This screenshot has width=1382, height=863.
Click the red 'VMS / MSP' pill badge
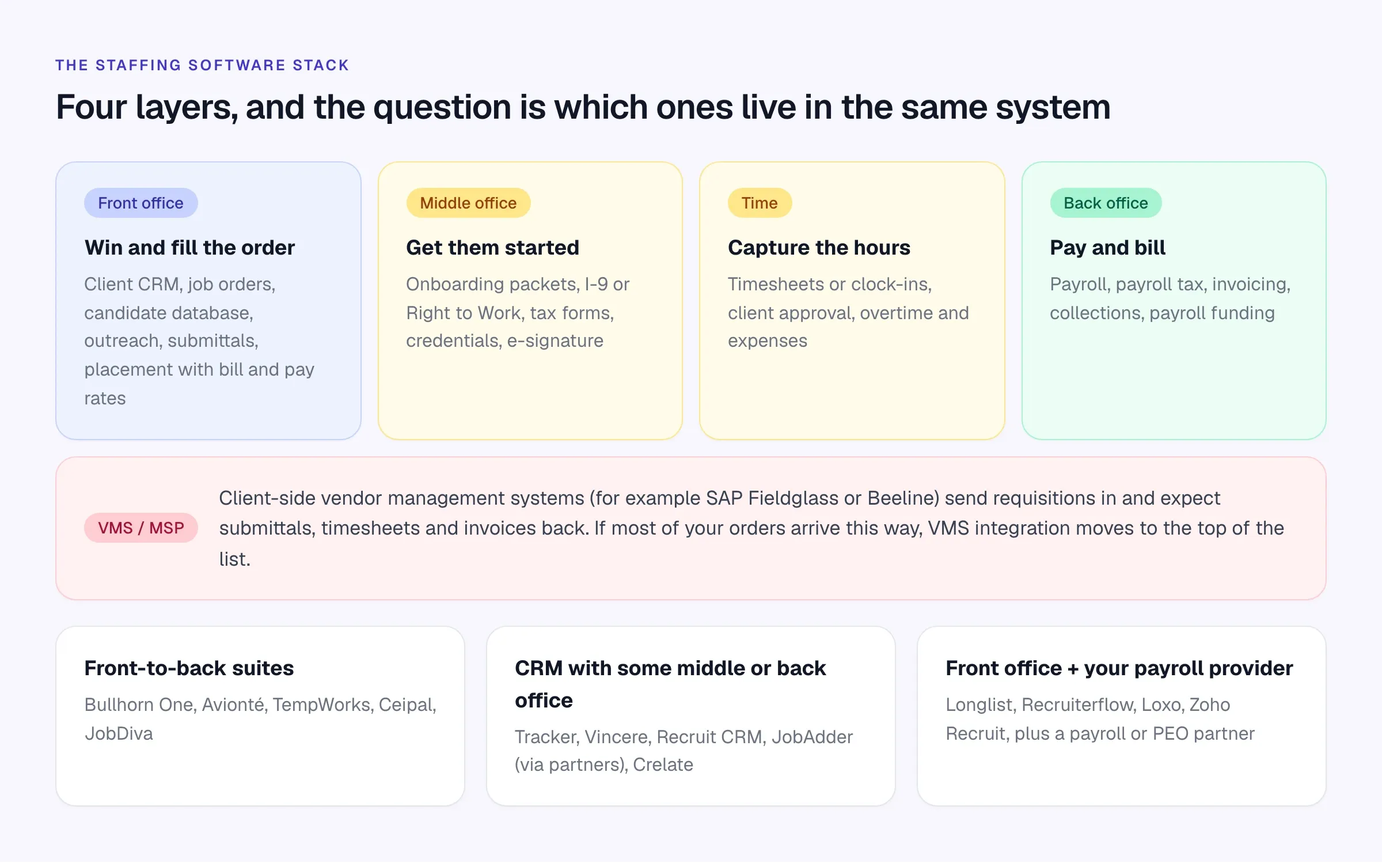pyautogui.click(x=141, y=528)
